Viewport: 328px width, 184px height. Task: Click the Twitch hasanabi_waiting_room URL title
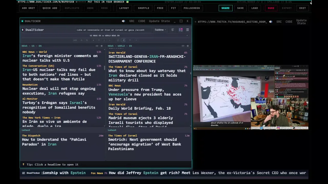(232, 22)
